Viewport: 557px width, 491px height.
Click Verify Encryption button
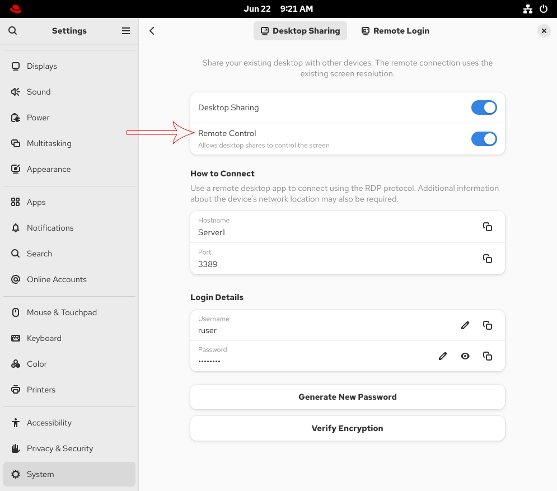coord(348,428)
